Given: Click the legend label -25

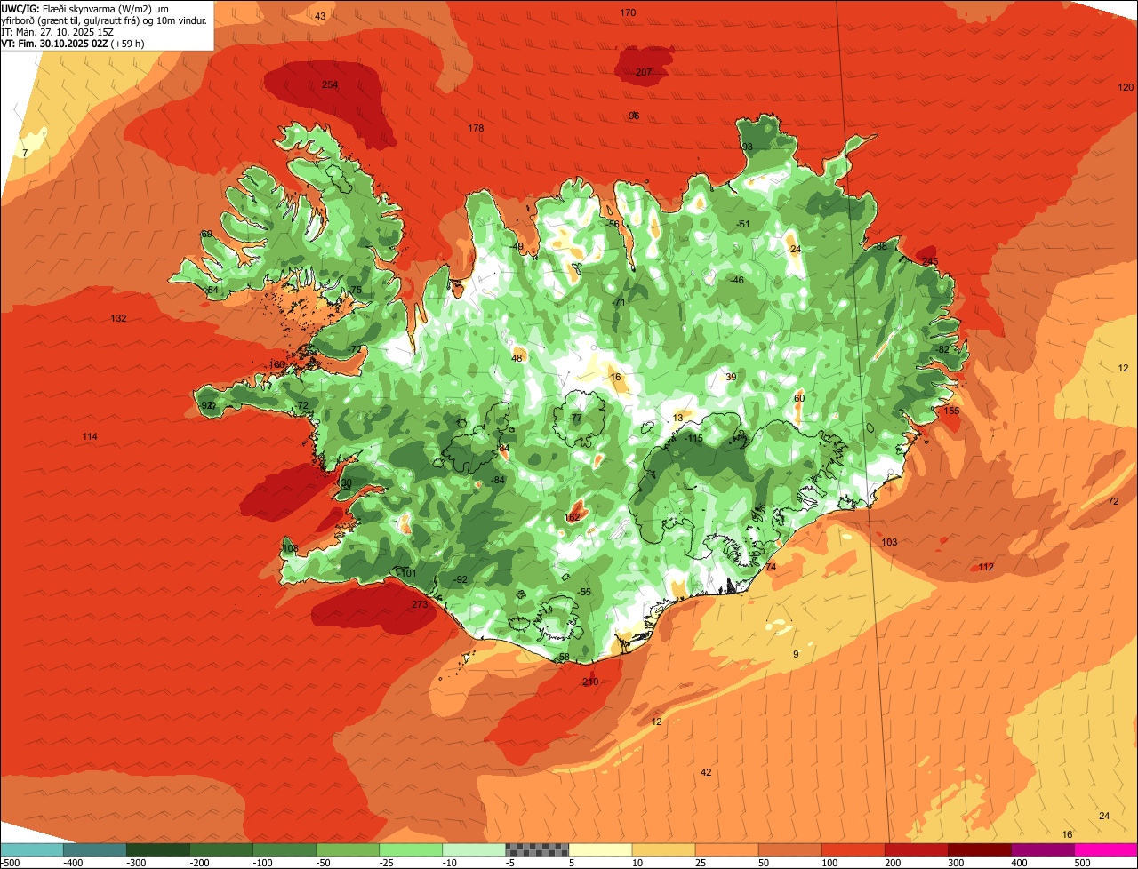Looking at the screenshot, I should point(388,862).
